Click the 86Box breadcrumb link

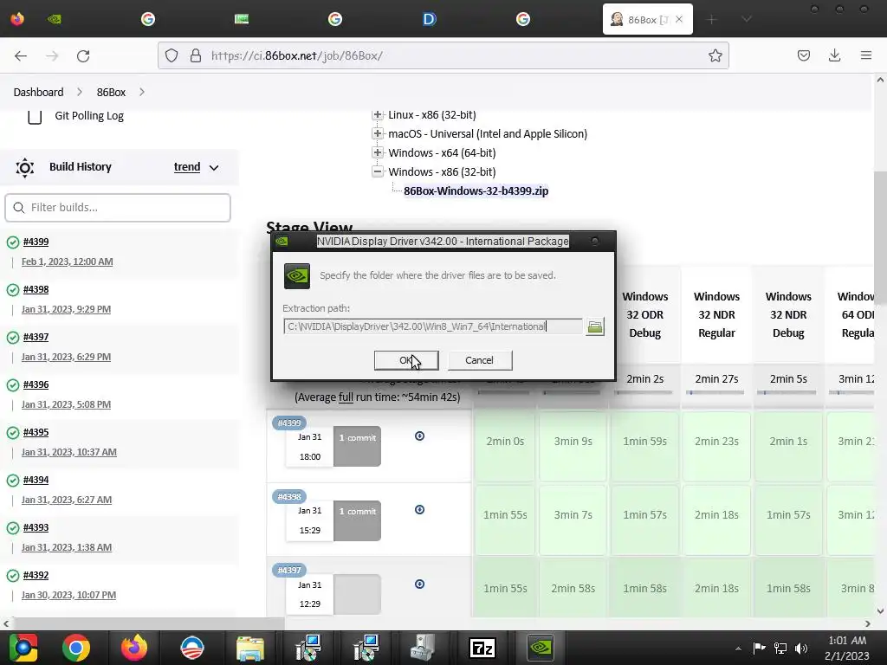pos(111,92)
